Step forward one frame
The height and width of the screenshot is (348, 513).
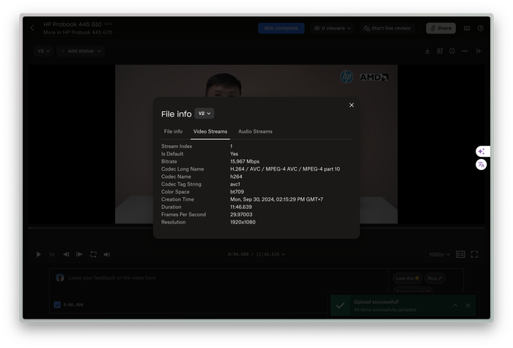pyautogui.click(x=79, y=254)
